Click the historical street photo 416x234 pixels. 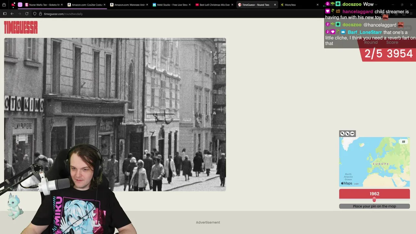click(x=115, y=114)
